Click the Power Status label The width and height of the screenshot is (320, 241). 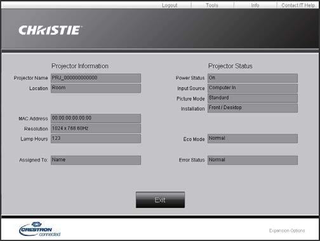[x=190, y=78]
